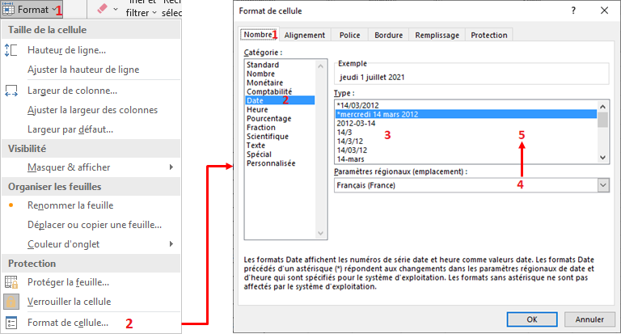The width and height of the screenshot is (621, 334).
Task: Switch to the Alignement tab
Action: point(305,35)
